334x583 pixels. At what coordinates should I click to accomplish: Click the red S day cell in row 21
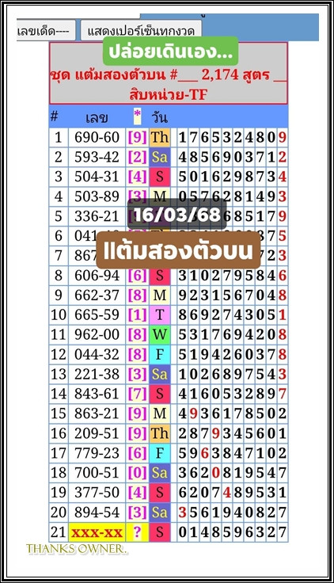tap(160, 532)
